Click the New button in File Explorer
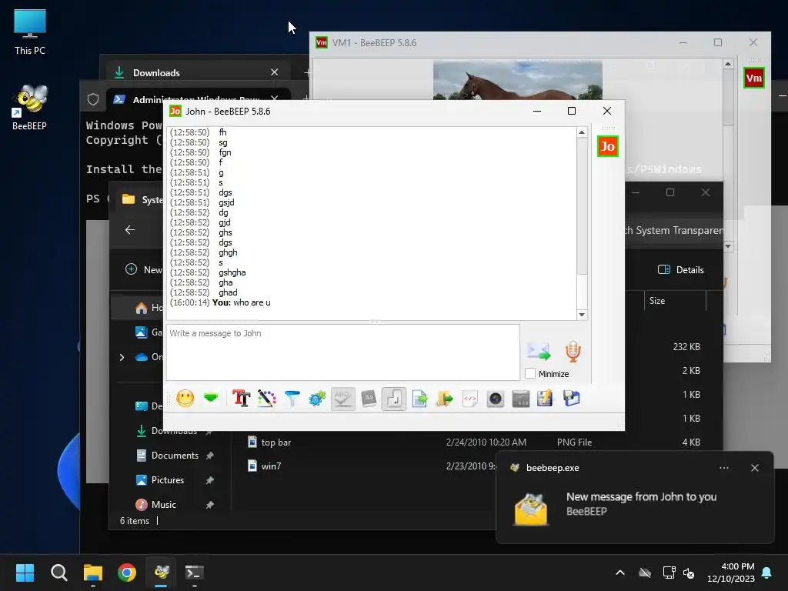The height and width of the screenshot is (591, 788). pyautogui.click(x=144, y=270)
